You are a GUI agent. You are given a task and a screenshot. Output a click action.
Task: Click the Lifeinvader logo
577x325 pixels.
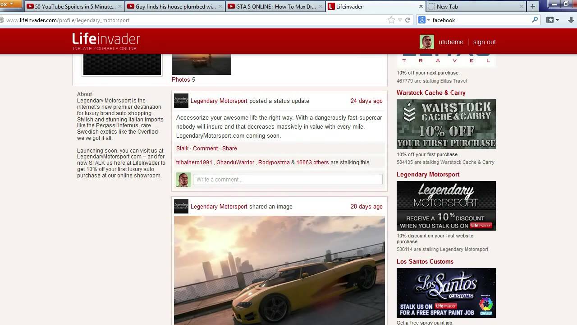coord(106,42)
